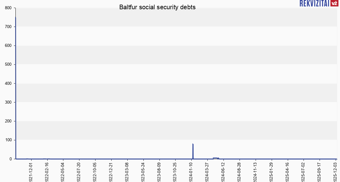Click the 0 value on the y-axis
This screenshot has width=340, height=182.
point(11,159)
